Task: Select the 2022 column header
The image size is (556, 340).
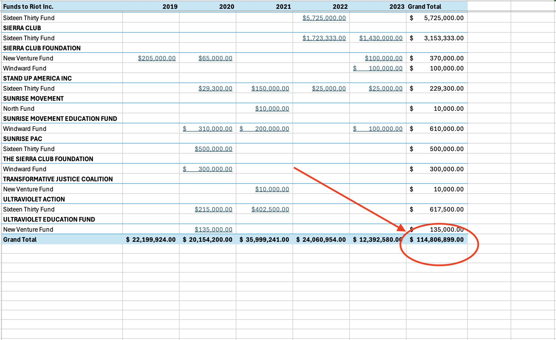Action: (x=321, y=7)
